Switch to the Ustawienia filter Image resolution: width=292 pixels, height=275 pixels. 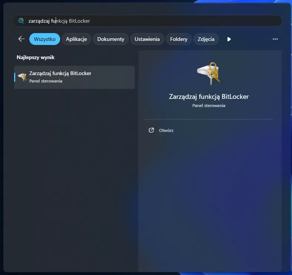147,39
